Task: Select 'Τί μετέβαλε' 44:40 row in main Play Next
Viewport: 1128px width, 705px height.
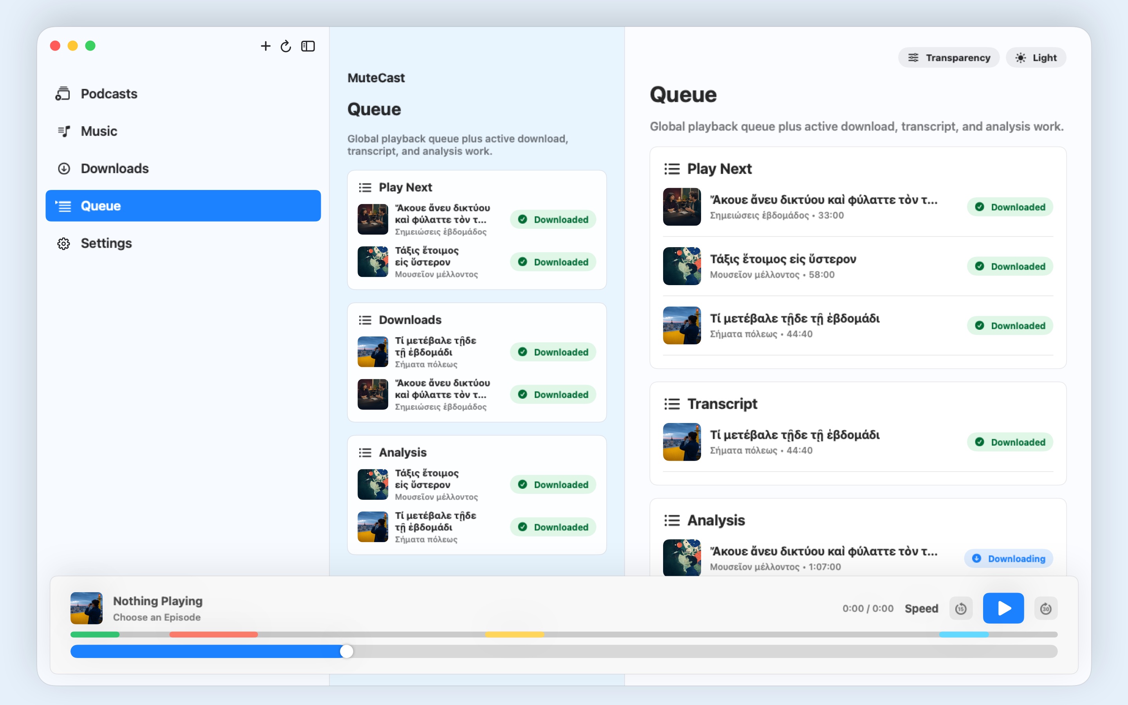Action: (x=858, y=325)
